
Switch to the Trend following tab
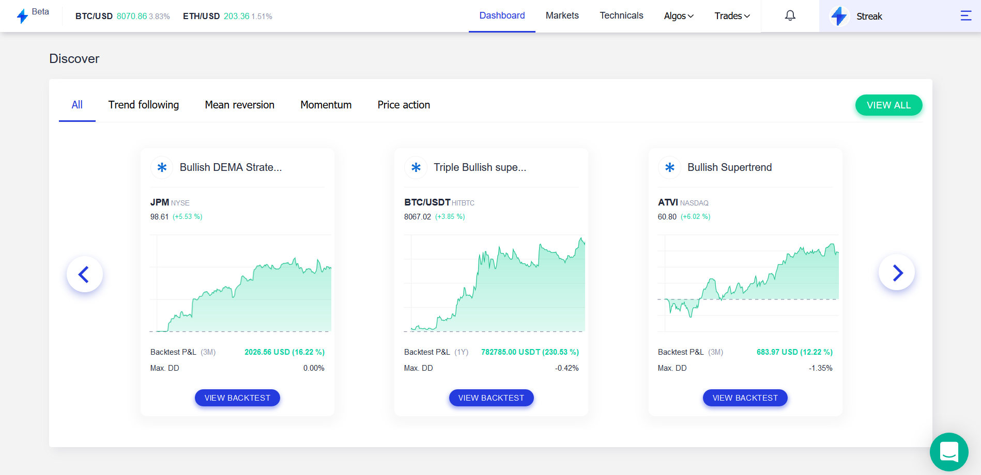coord(144,105)
